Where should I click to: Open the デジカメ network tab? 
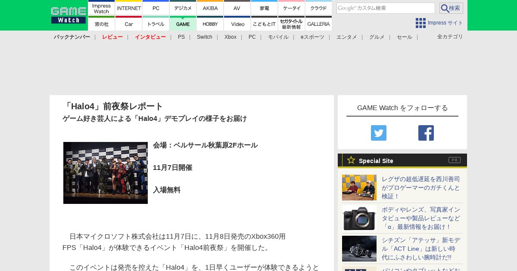click(183, 8)
